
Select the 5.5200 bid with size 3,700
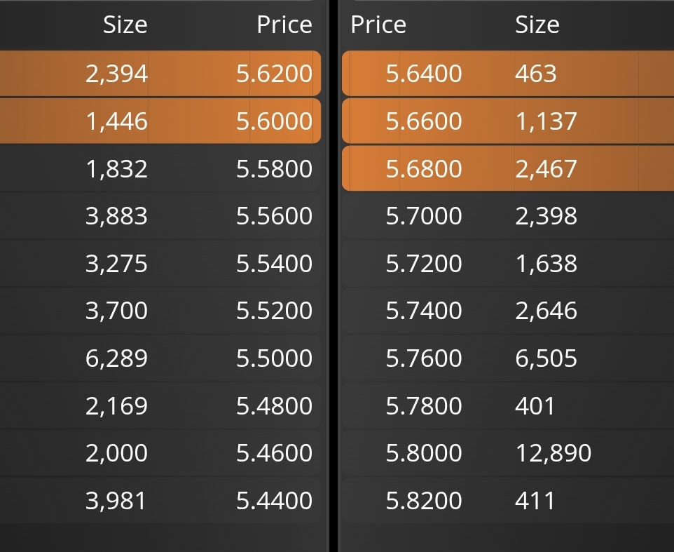coord(160,310)
